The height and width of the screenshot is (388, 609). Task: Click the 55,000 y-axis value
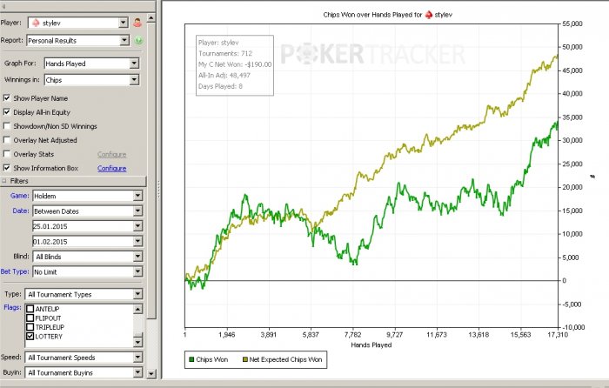[x=572, y=23]
